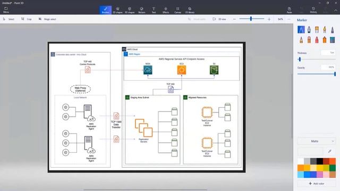Click the canvas horizontal scrollbar
This screenshot has width=340, height=191.
145,190
